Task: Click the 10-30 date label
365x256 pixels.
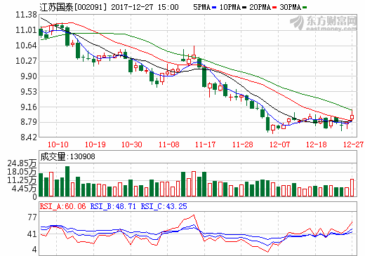Action: pyautogui.click(x=132, y=144)
